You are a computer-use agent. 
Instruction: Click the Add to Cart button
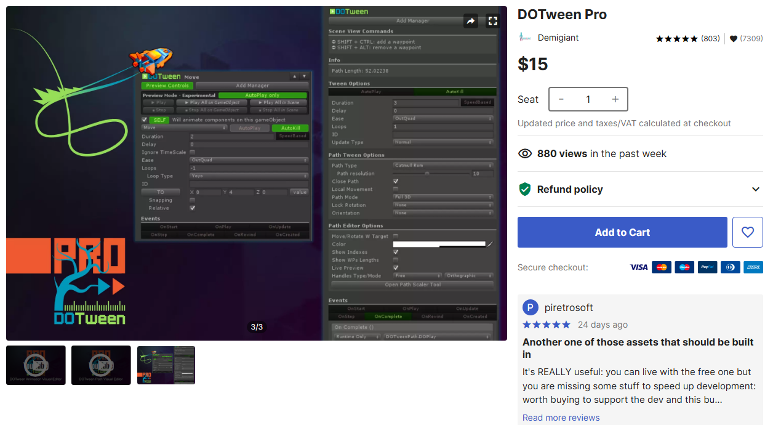pyautogui.click(x=622, y=232)
